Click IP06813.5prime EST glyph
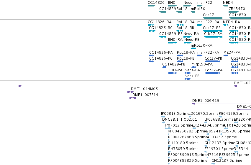251x165 pixels. 163,117
